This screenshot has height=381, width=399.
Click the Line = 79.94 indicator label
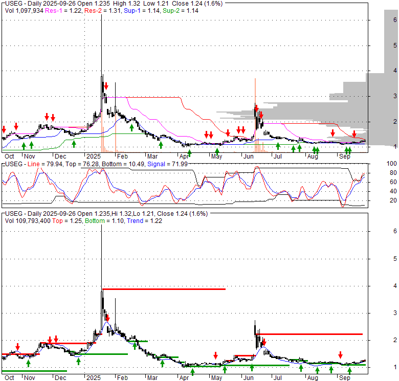pos(45,164)
